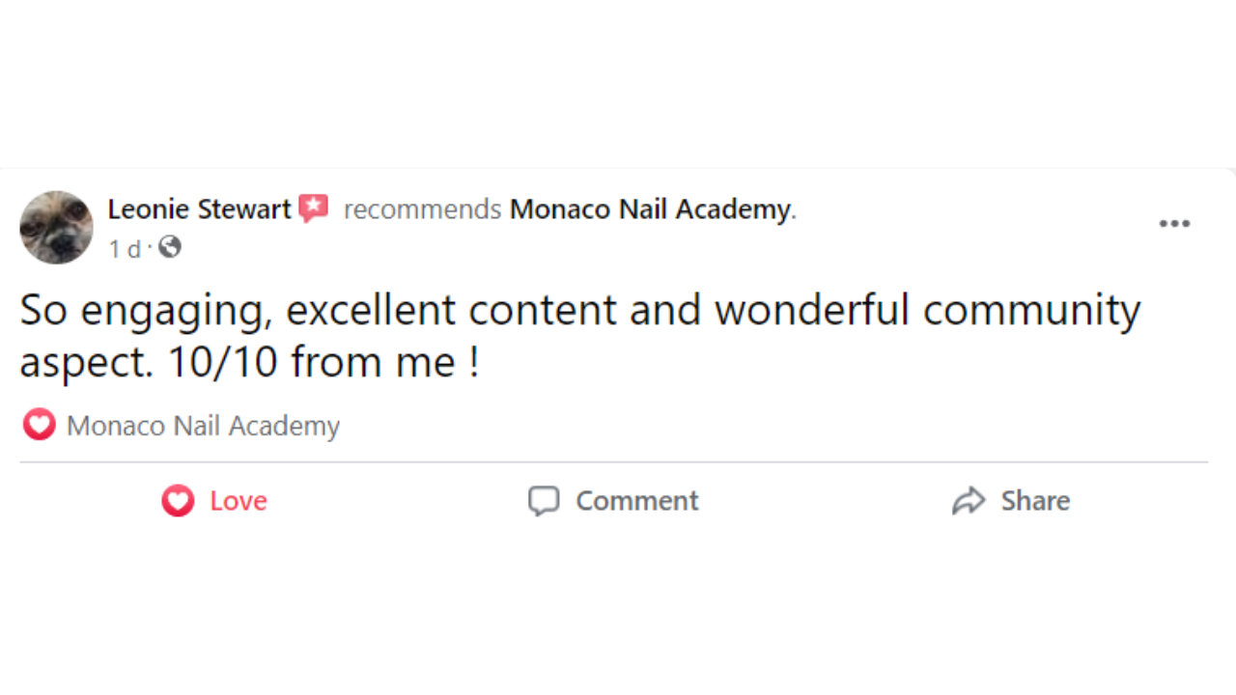Select the Comment text label
Image resolution: width=1236 pixels, height=695 pixels.
637,501
